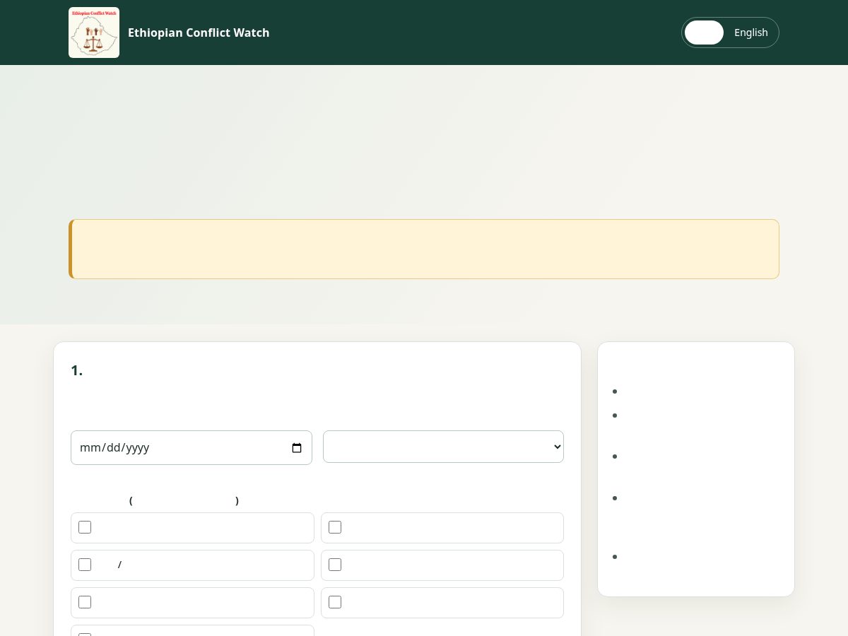Select the blank white language pill option
The width and height of the screenshot is (848, 636).
[x=704, y=33]
